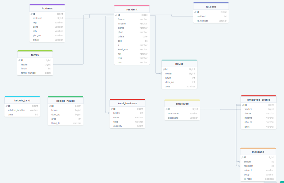The image size is (284, 183).
Task: Select the employee table header
Action: pyautogui.click(x=182, y=104)
